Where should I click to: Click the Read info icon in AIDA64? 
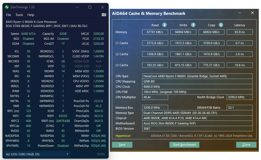point(165,25)
